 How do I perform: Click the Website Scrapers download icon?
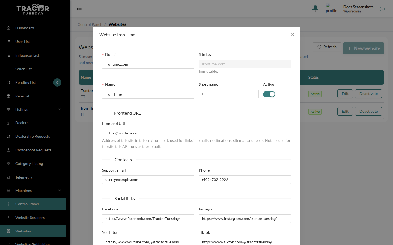(x=8, y=218)
